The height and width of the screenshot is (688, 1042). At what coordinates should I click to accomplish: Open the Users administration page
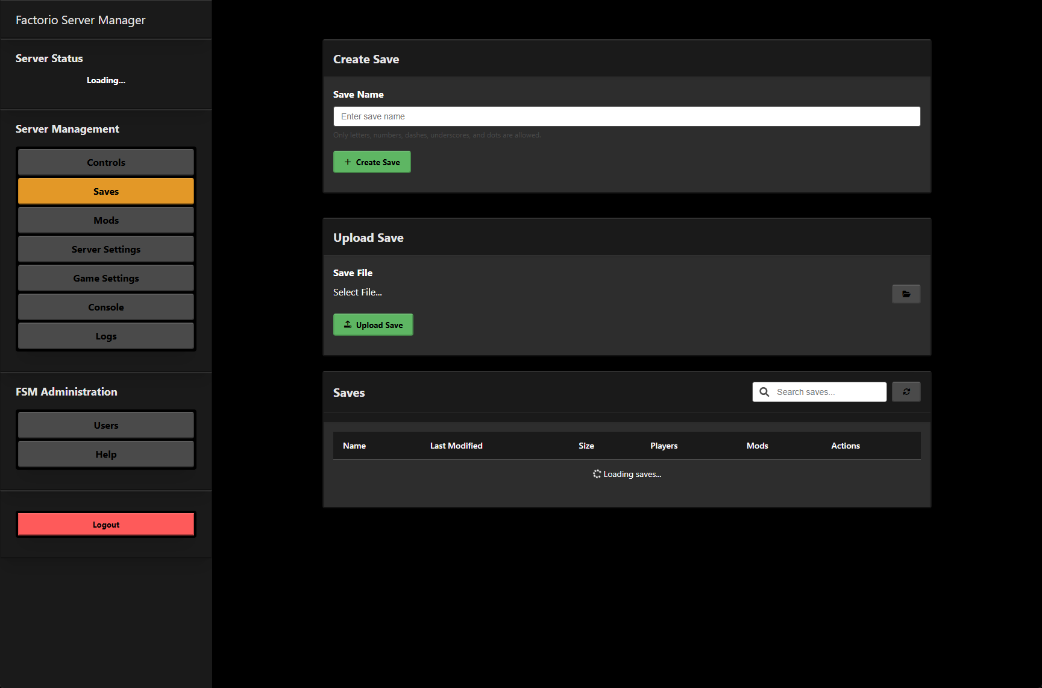click(106, 425)
